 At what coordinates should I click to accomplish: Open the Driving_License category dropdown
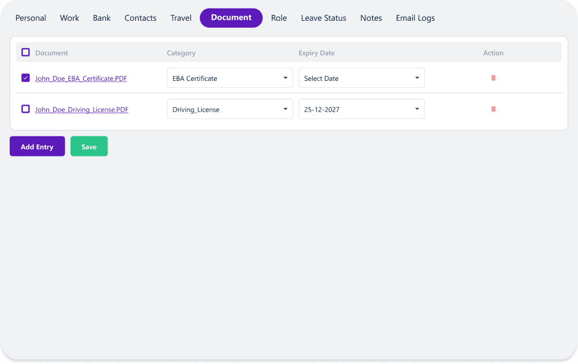[229, 109]
